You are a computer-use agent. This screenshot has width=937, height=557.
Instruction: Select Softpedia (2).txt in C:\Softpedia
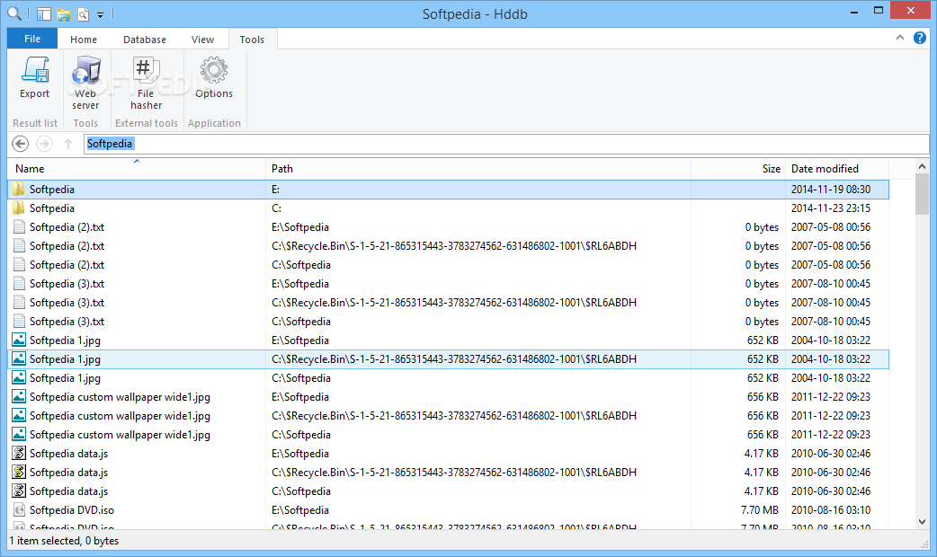[448, 265]
